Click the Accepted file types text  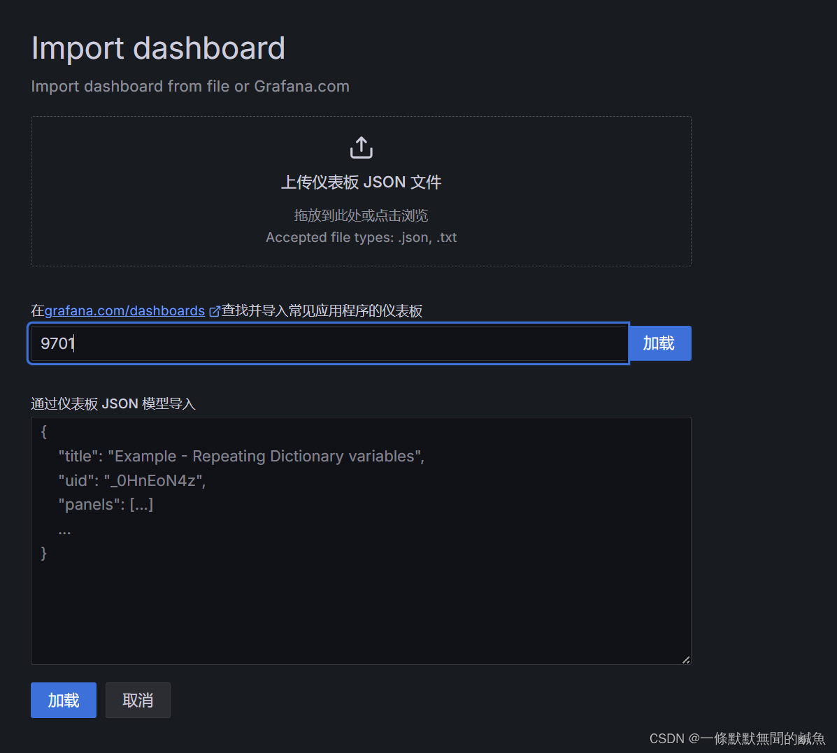point(361,237)
